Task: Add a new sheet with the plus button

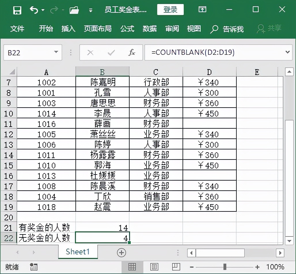Action: [x=121, y=252]
